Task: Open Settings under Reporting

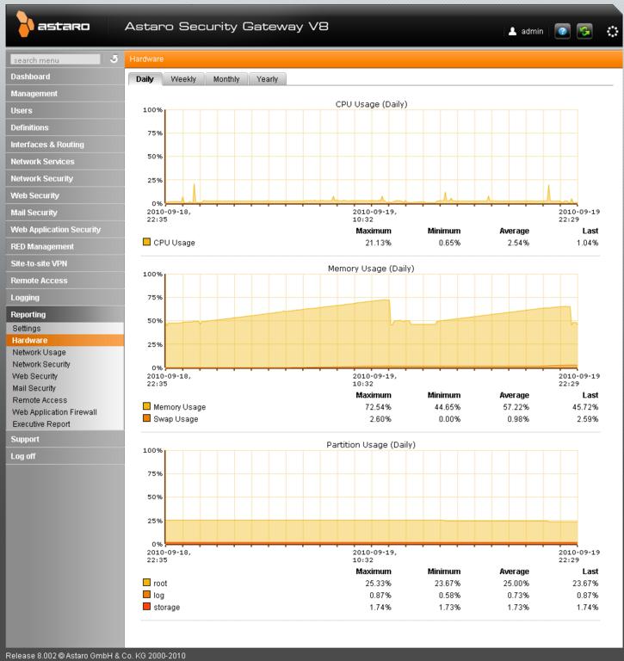Action: (65, 329)
